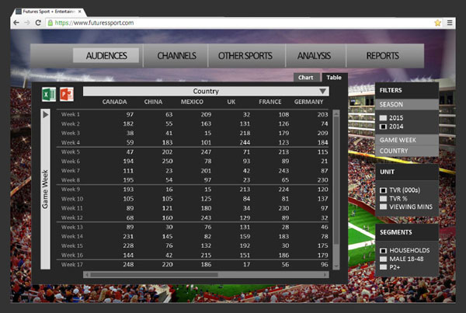Image resolution: width=466 pixels, height=313 pixels.
Task: Click the green padlock security icon
Action: pyautogui.click(x=51, y=23)
